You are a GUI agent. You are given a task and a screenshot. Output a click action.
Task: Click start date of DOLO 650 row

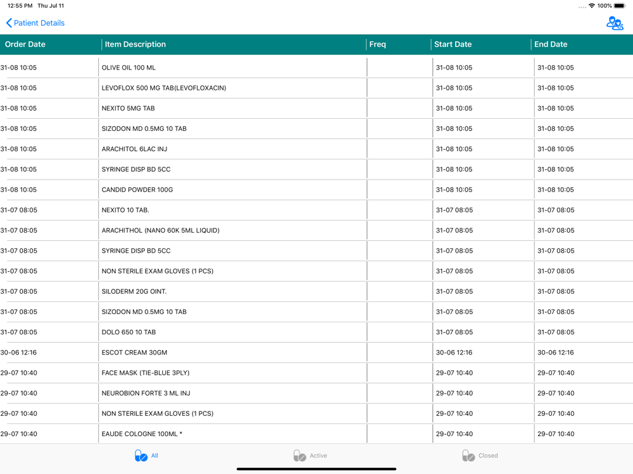coord(454,332)
